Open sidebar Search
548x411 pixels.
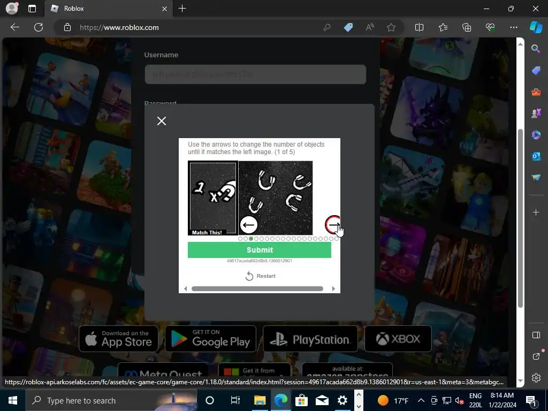(536, 49)
